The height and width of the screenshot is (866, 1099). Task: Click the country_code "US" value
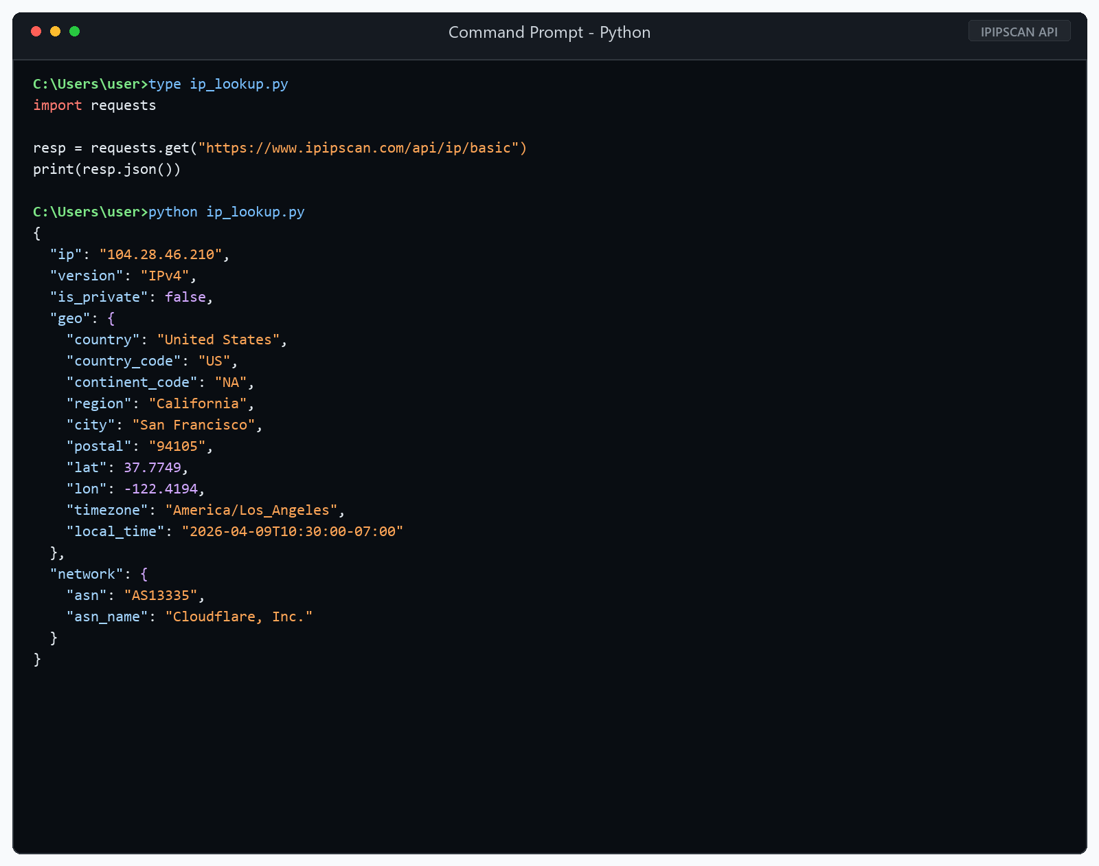pos(214,361)
